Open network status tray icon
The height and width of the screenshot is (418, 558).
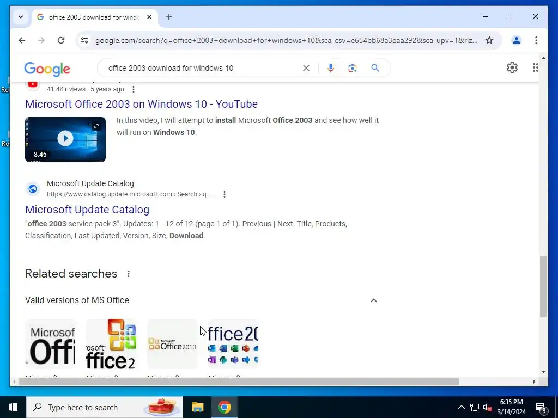click(475, 407)
